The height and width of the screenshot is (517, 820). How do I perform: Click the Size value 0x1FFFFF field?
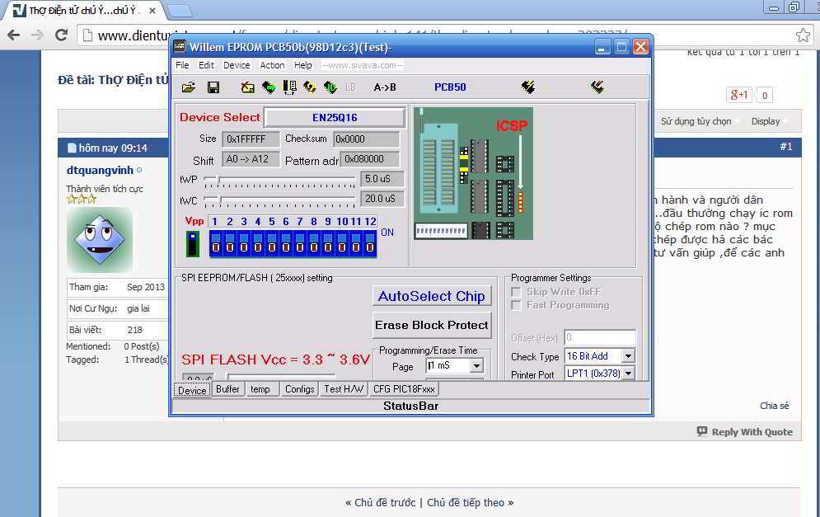(251, 139)
